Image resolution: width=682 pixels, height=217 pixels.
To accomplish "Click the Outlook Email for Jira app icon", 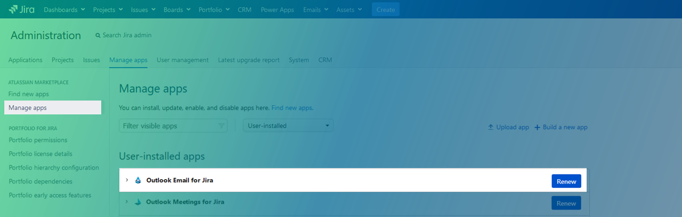I will (x=138, y=181).
